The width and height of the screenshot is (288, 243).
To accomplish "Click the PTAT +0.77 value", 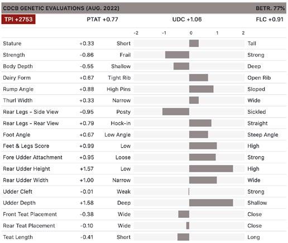I will tap(103, 20).
